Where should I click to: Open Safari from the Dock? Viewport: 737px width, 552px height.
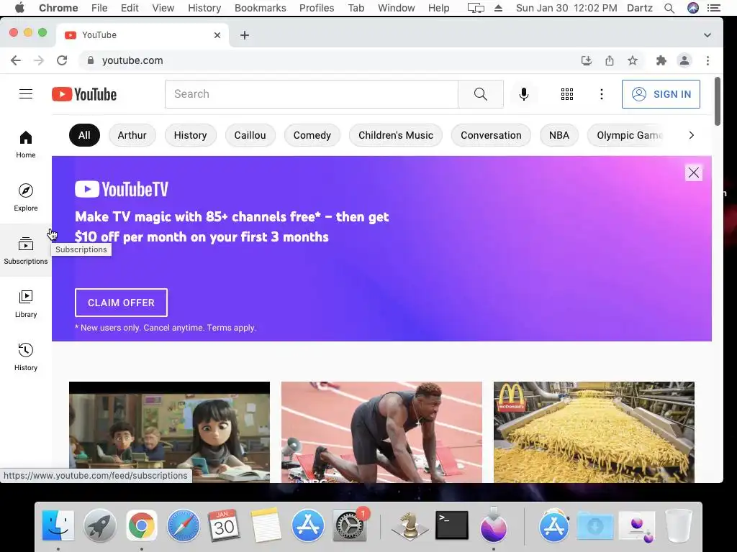pos(184,525)
